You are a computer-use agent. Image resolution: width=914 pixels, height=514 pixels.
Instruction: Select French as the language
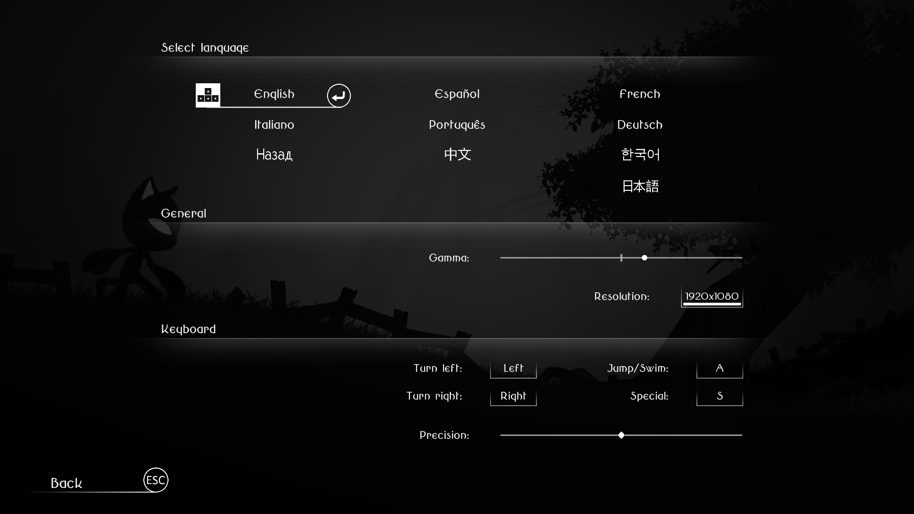[640, 94]
